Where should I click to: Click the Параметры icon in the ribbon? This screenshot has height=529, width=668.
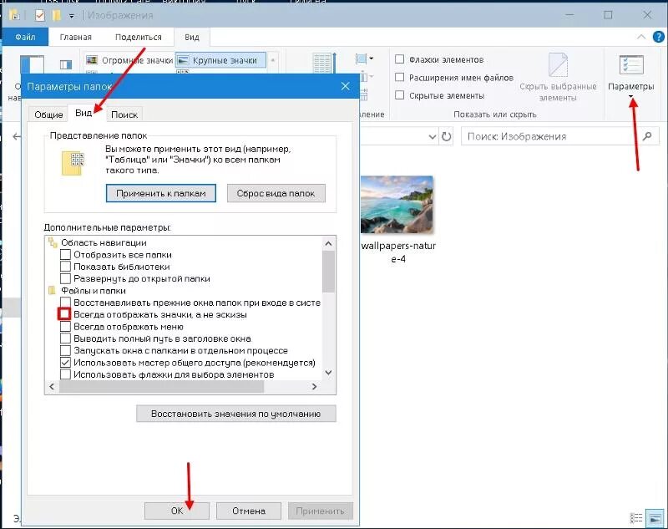pos(630,64)
